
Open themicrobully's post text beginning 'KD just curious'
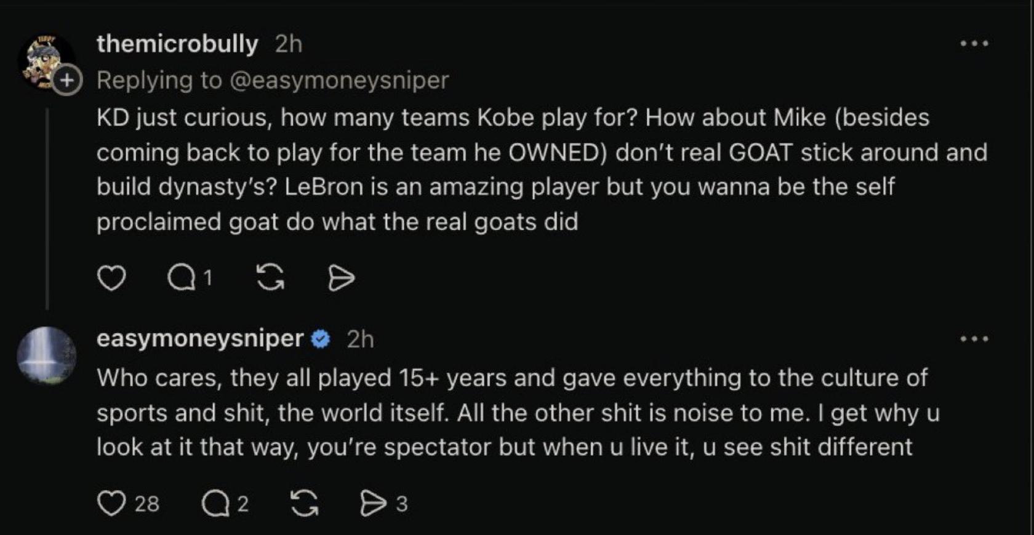pos(542,170)
